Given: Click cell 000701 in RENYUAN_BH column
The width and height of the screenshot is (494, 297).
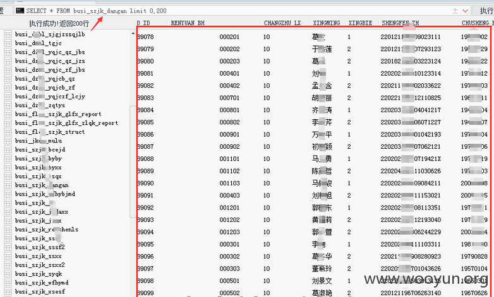Looking at the screenshot, I should click(x=229, y=98).
